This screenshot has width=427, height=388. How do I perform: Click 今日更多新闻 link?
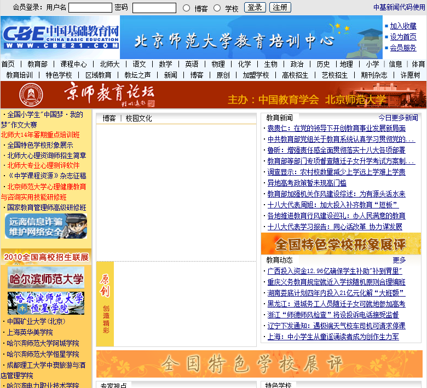coord(398,118)
